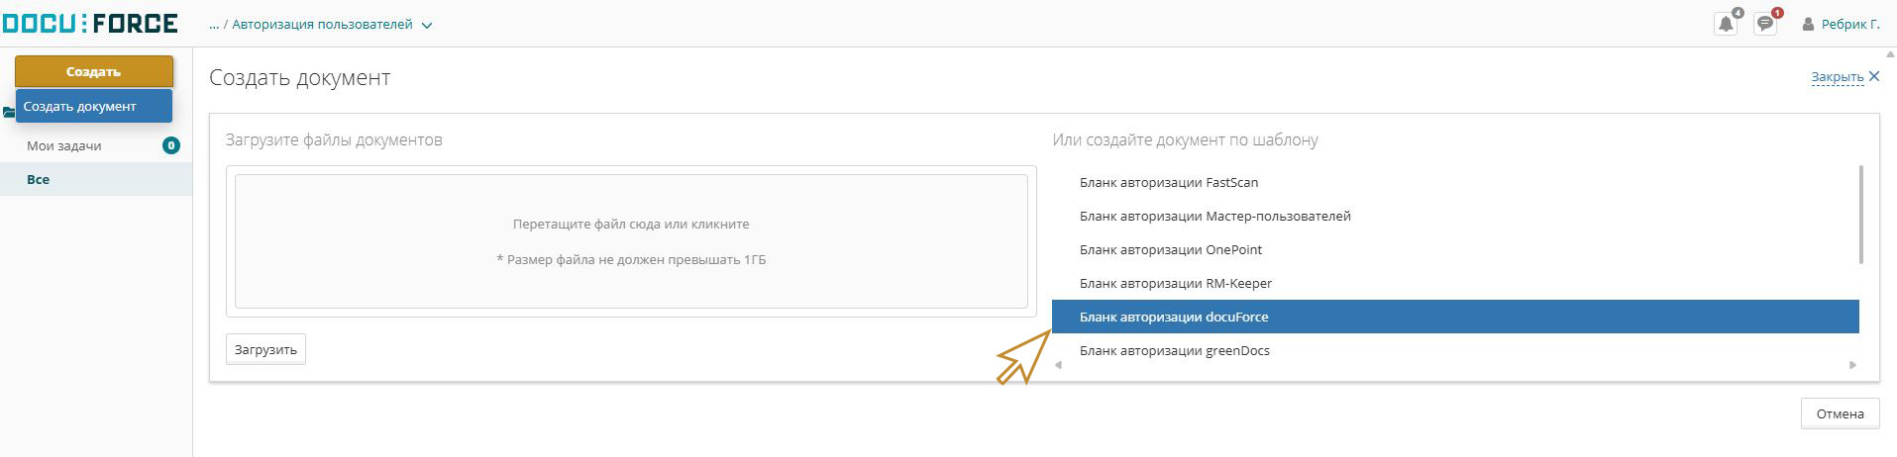
Task: Expand the Авторизация пользователей breadcrumb dropdown
Action: coord(427,26)
